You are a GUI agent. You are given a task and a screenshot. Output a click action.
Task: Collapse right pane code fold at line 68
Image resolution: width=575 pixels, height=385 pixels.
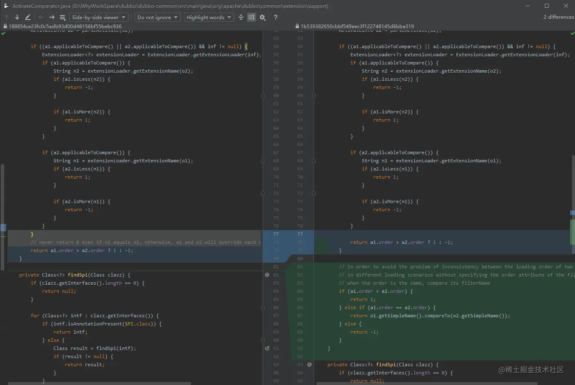tap(314, 161)
